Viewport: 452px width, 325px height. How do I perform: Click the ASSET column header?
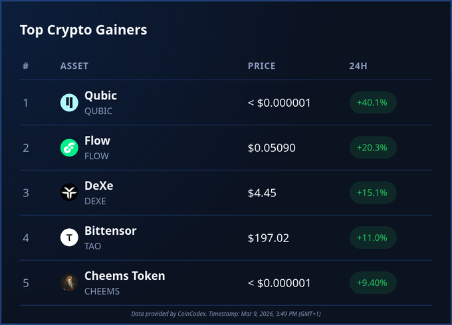coord(74,66)
